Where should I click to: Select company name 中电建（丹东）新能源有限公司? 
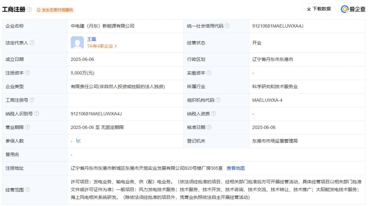103,26
